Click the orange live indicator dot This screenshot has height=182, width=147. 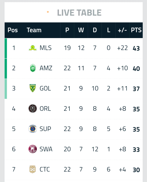tap(48, 12)
